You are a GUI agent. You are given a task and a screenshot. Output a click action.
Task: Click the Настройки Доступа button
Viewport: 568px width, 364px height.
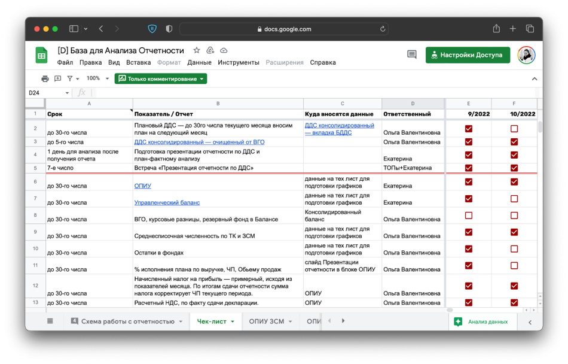[468, 55]
